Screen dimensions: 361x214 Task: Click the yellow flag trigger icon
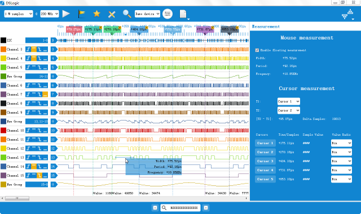click(81, 14)
